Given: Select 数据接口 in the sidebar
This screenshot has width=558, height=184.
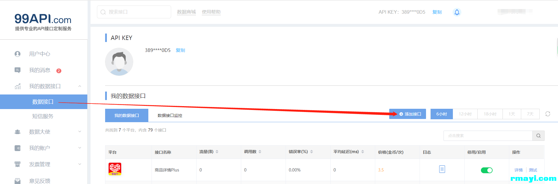Looking at the screenshot, I should (x=44, y=102).
